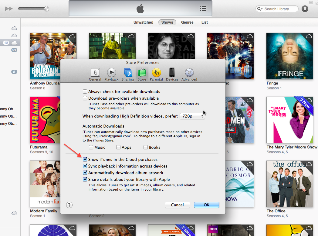Click the fast-forward playback control
This screenshot has width=318, height=236.
[x=9, y=9]
